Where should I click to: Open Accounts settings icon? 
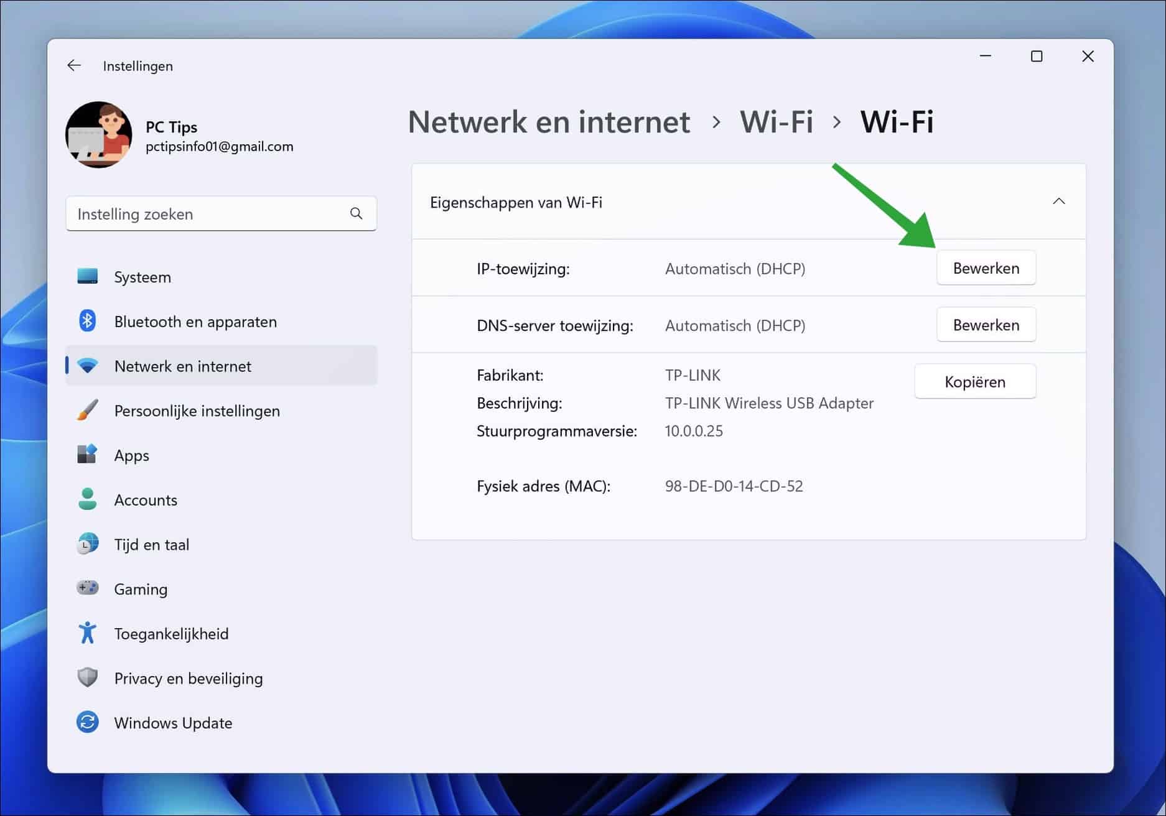[x=87, y=499]
